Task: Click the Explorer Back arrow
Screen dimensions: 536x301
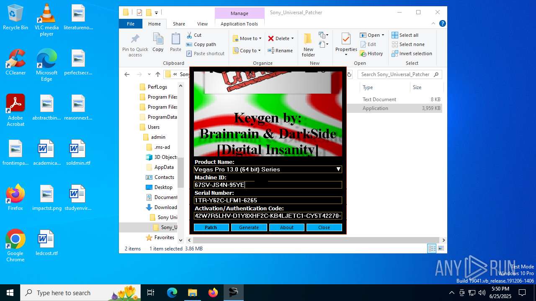Action: pos(127,74)
